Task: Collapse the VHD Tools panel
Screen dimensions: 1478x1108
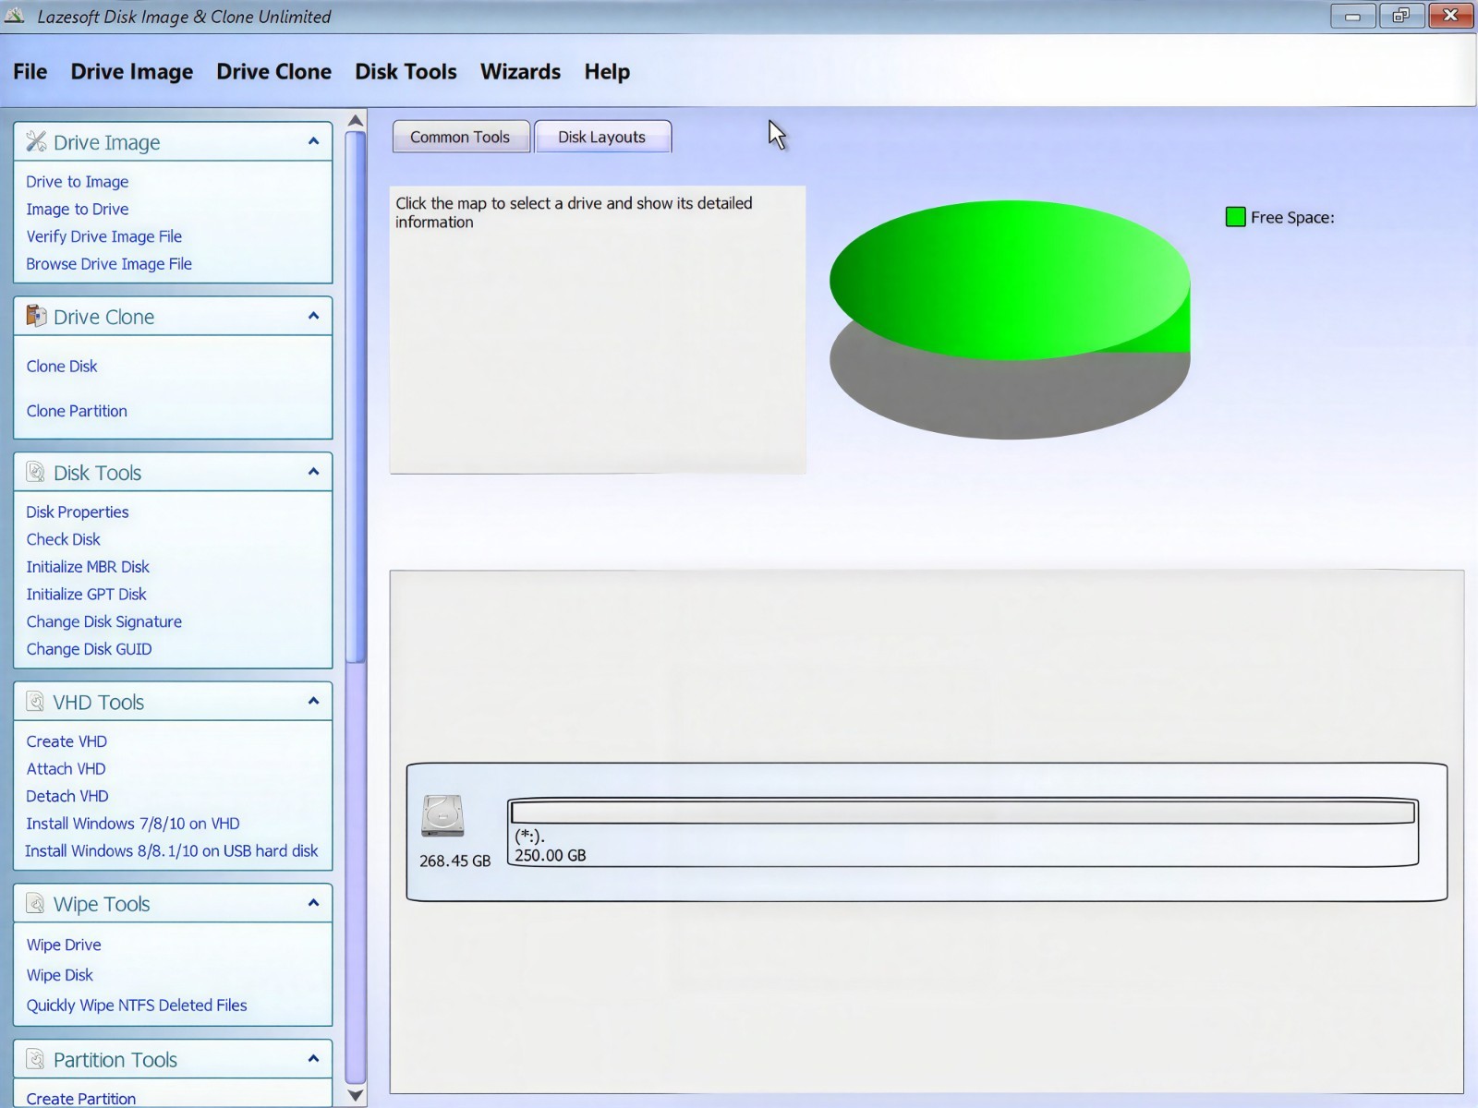Action: coord(313,702)
